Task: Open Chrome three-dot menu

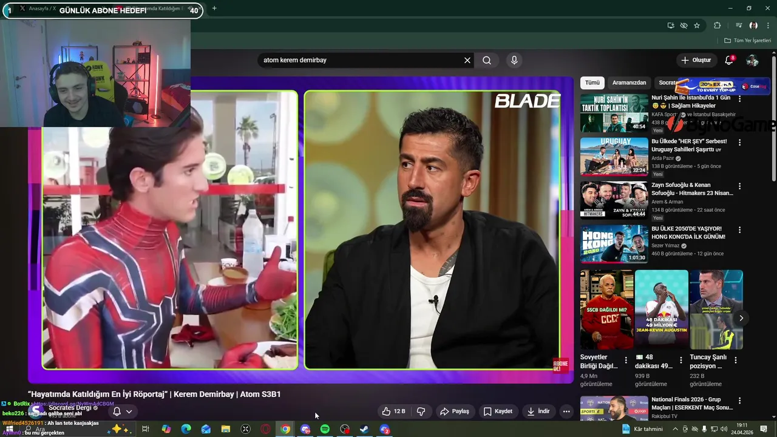Action: [767, 25]
